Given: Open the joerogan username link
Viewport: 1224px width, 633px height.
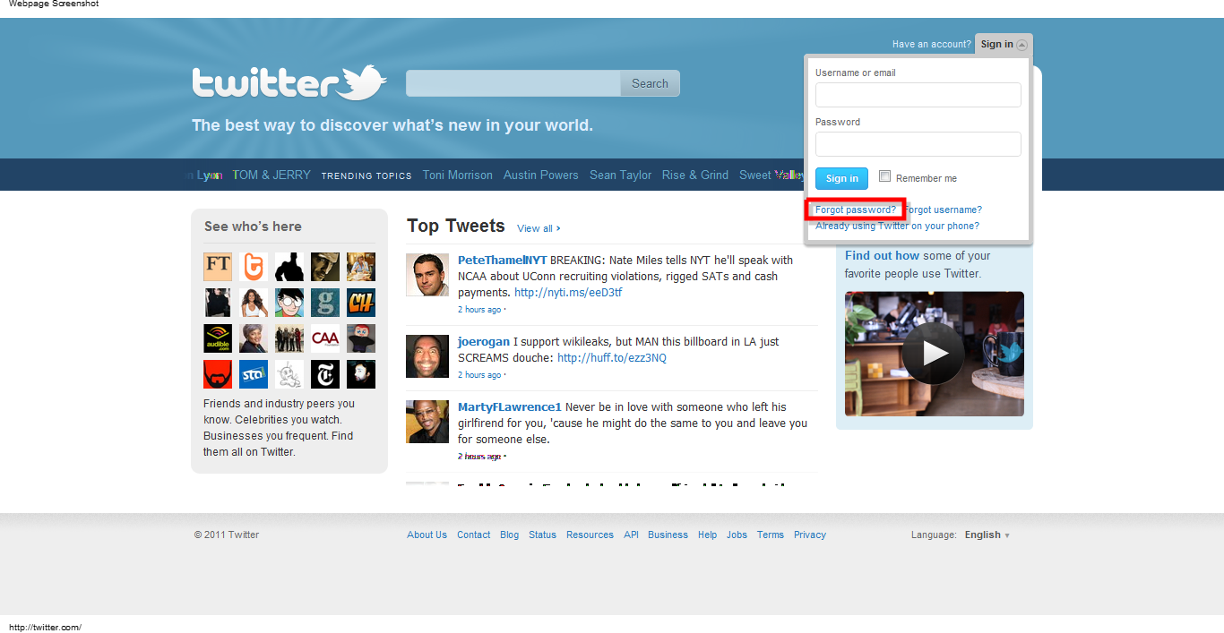Looking at the screenshot, I should (x=484, y=341).
